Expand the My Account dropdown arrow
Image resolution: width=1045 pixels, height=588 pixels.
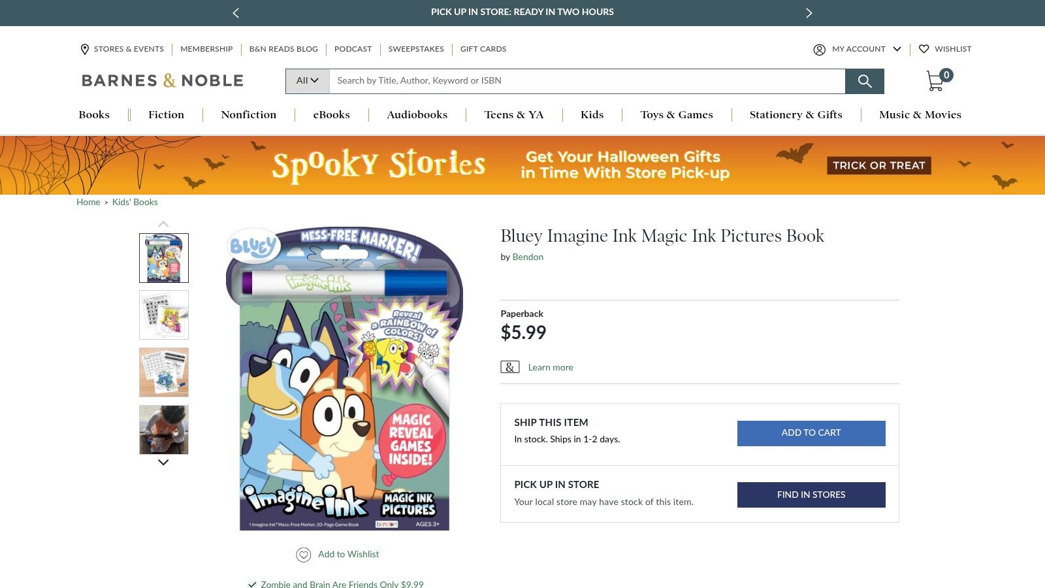(897, 49)
